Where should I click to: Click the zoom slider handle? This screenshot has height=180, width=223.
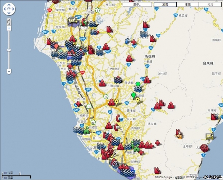tap(9, 50)
